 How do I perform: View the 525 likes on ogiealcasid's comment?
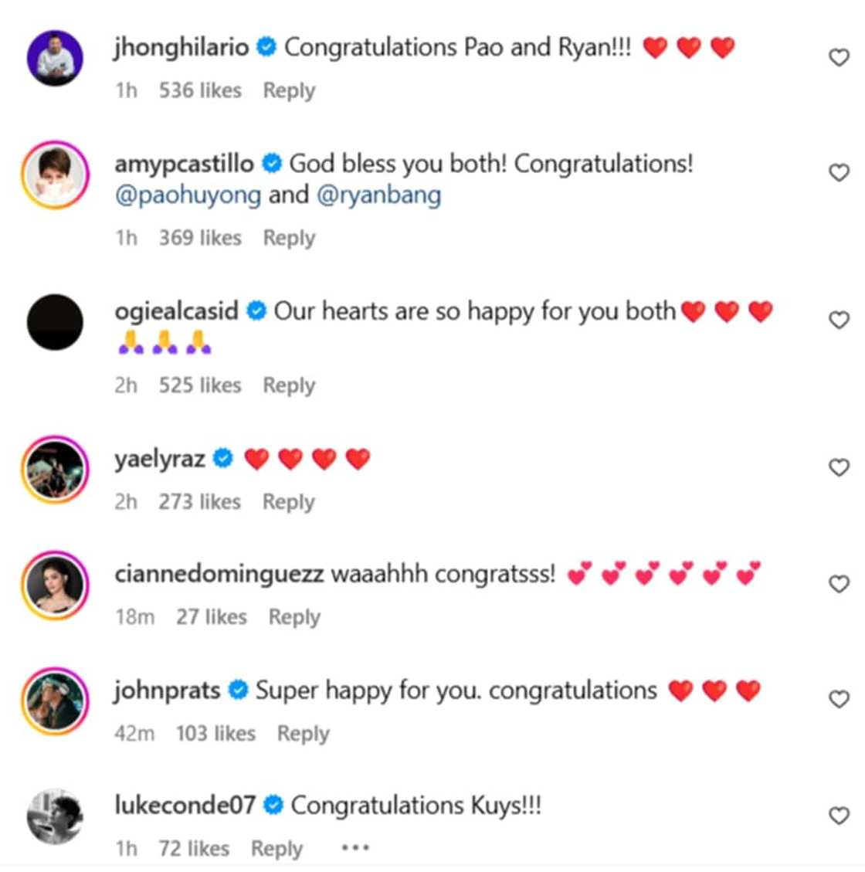200,385
